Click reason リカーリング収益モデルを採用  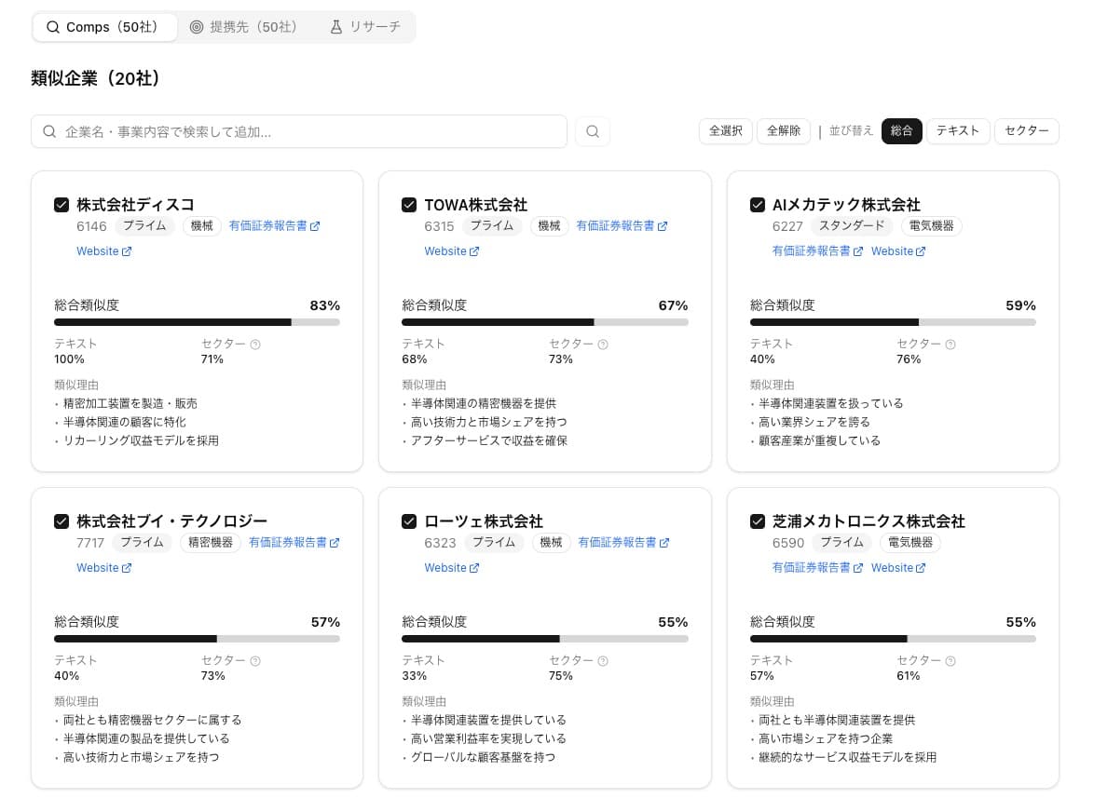[141, 440]
